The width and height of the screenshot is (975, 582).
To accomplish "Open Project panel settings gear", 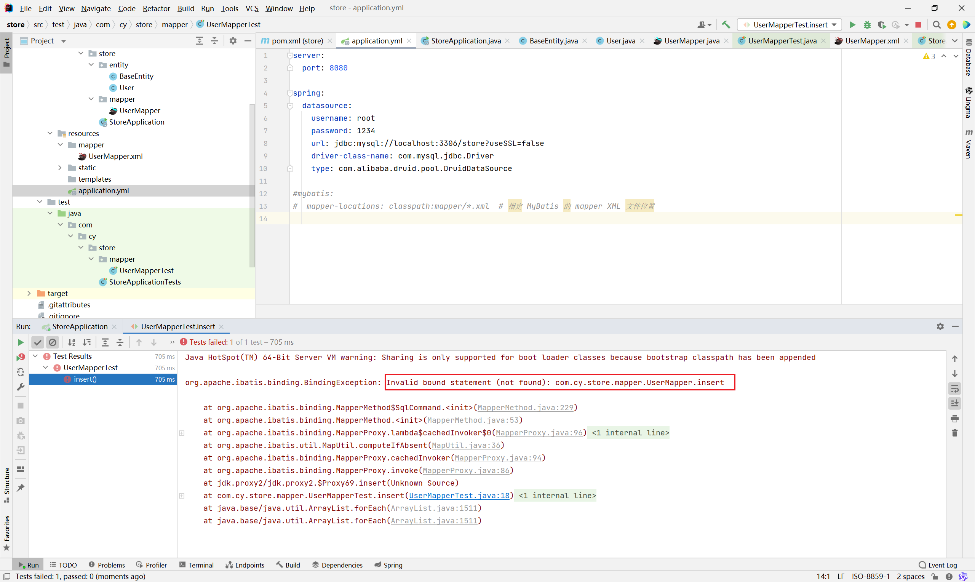I will (233, 41).
